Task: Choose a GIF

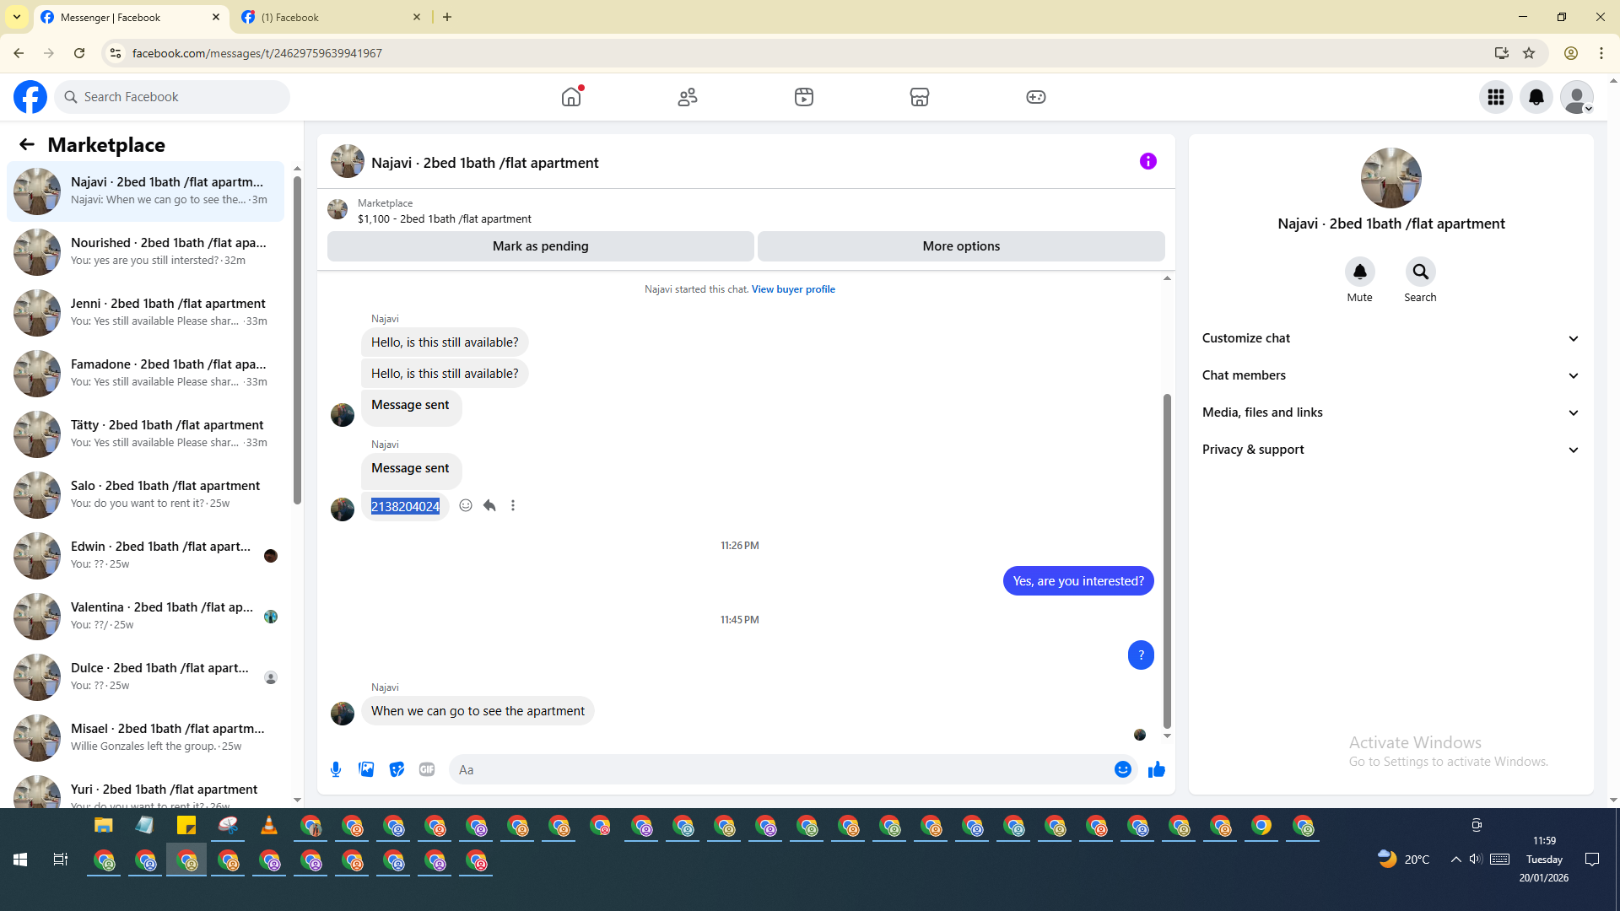Action: [427, 769]
